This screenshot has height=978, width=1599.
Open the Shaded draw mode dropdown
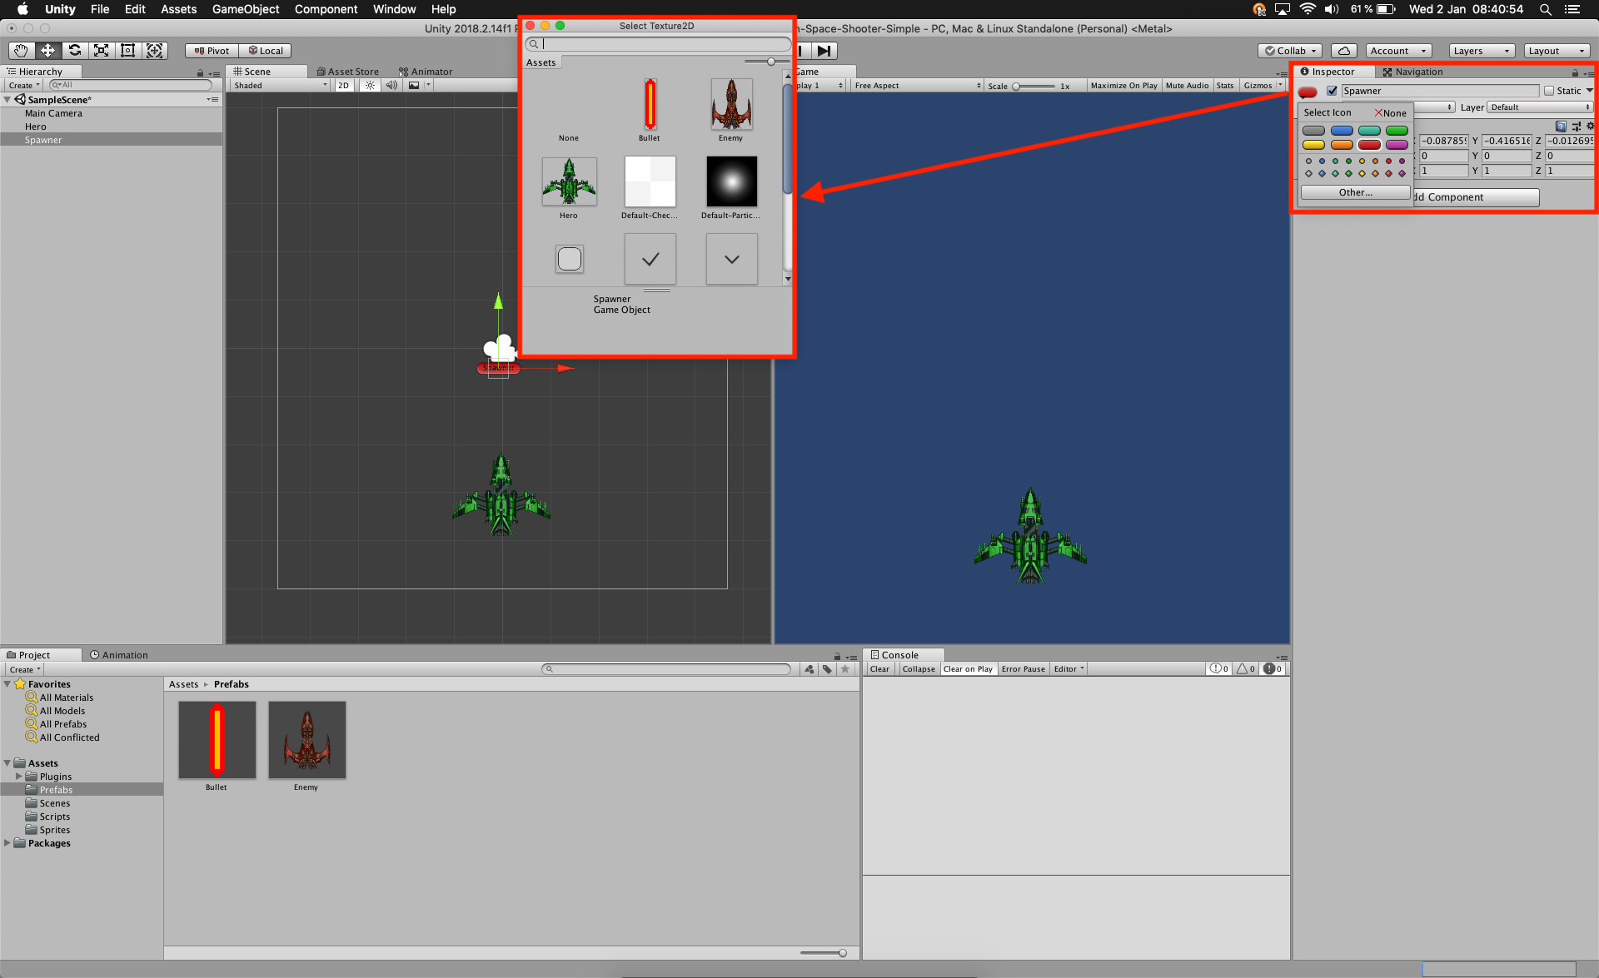(x=280, y=86)
